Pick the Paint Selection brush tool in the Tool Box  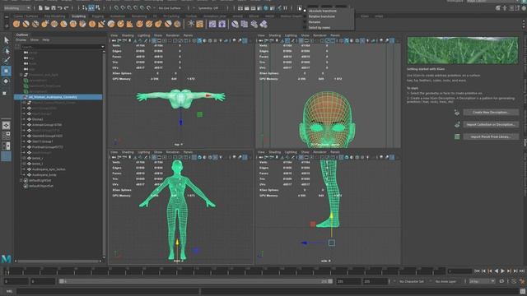pos(7,60)
